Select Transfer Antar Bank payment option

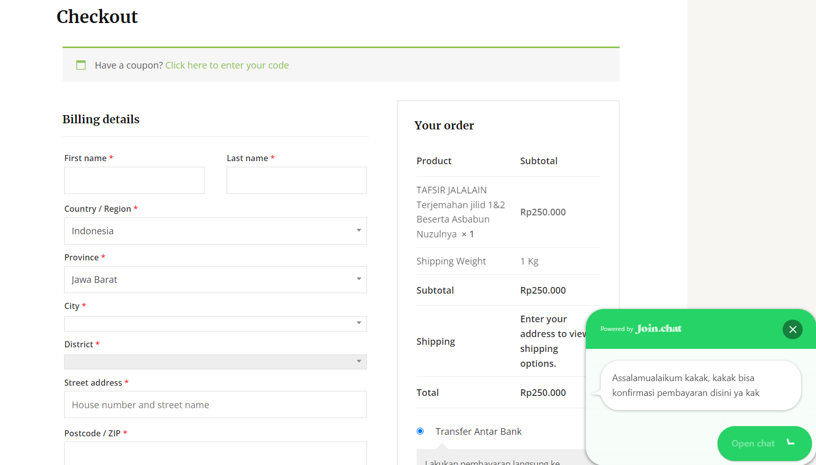point(420,431)
